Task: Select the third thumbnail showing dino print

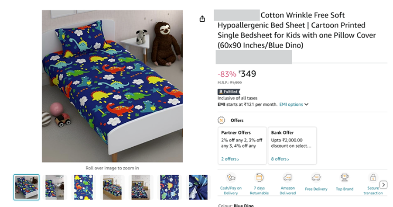Action: coord(84,187)
